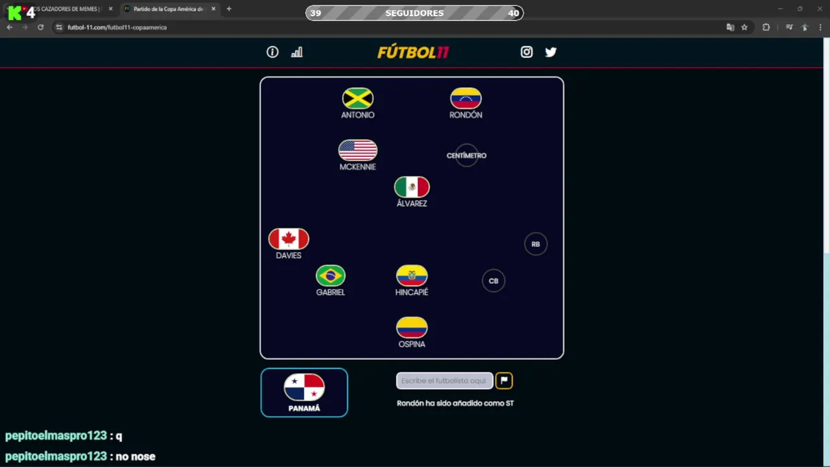Screen dimensions: 830x467
Task: Click the ANTONIO player name
Action: pos(358,115)
